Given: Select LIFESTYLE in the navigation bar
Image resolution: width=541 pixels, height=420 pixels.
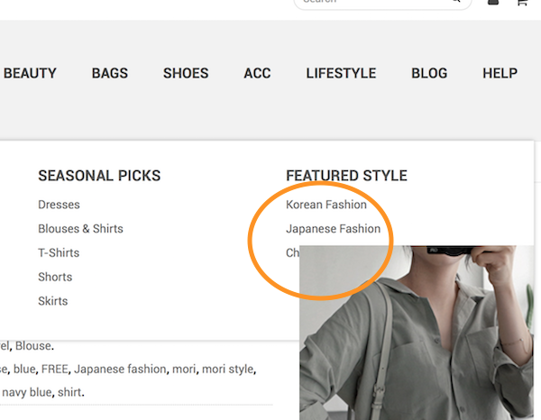Looking at the screenshot, I should pos(341,74).
